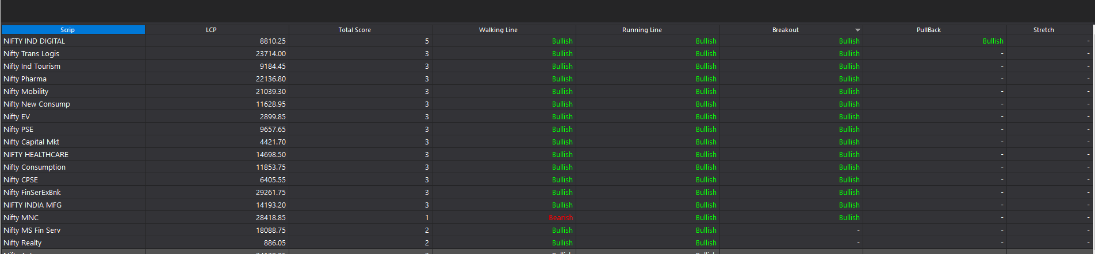Select the Nifty Trans Logis scrip

(x=31, y=53)
